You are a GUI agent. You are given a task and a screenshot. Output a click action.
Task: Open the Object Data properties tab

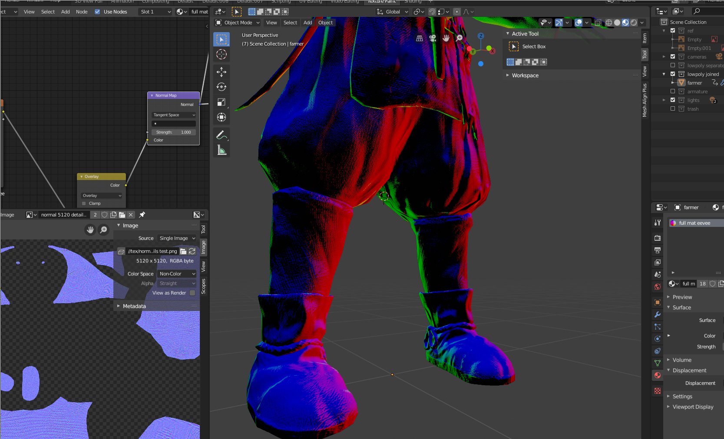click(x=658, y=363)
